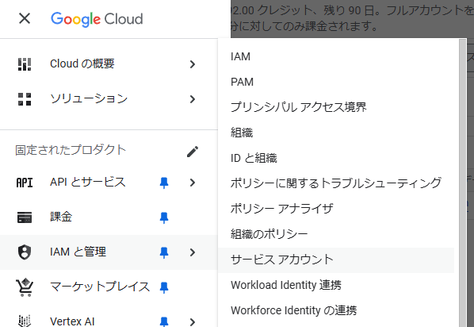The width and height of the screenshot is (474, 327).
Task: Expand the API とサービス submenu arrow
Action: [x=193, y=183]
